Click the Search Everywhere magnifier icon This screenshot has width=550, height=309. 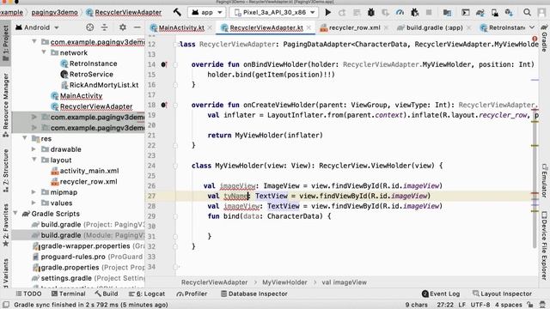point(527,12)
